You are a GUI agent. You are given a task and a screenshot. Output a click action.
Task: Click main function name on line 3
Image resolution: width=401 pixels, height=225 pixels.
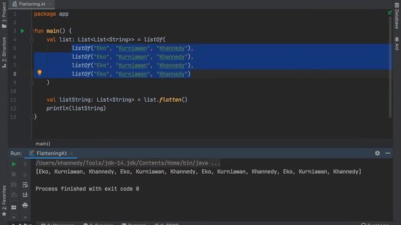pyautogui.click(x=53, y=31)
